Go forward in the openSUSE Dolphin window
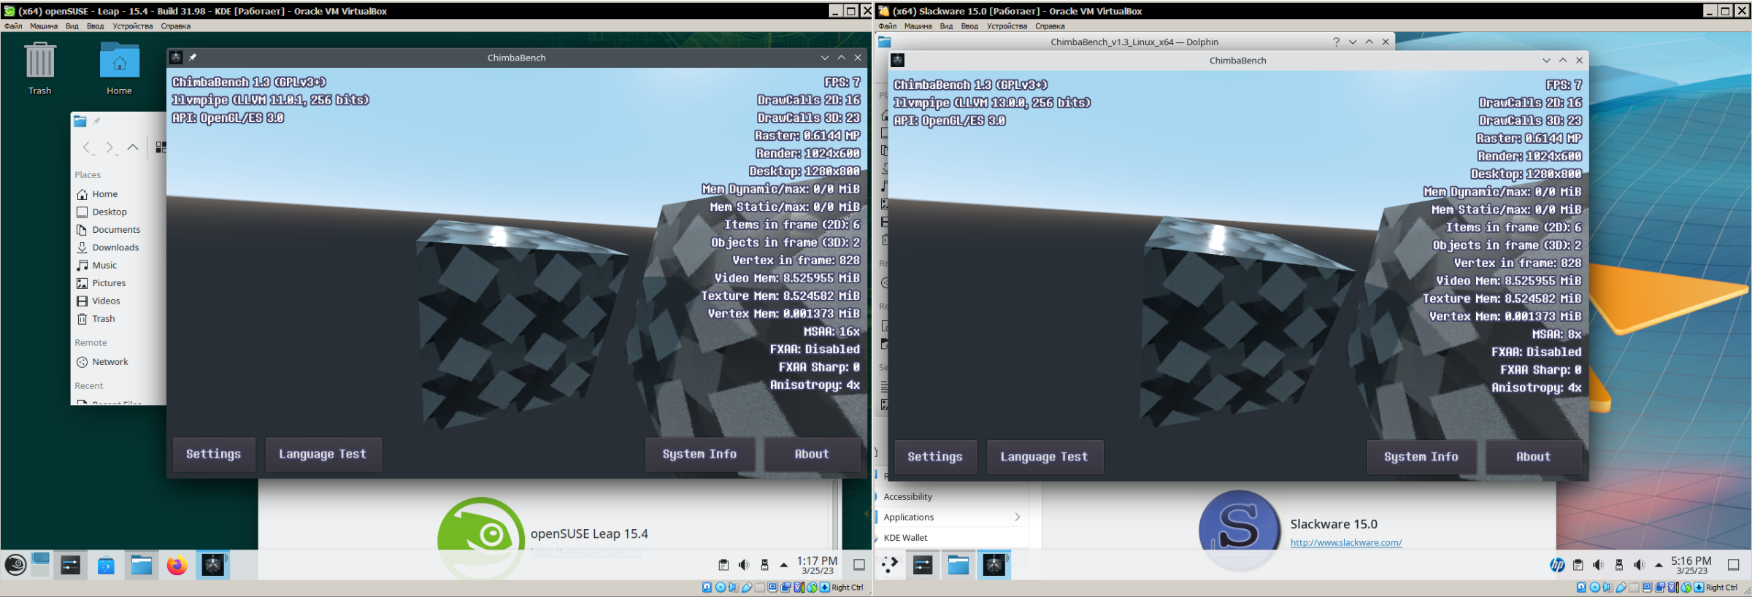The width and height of the screenshot is (1752, 597). (109, 147)
